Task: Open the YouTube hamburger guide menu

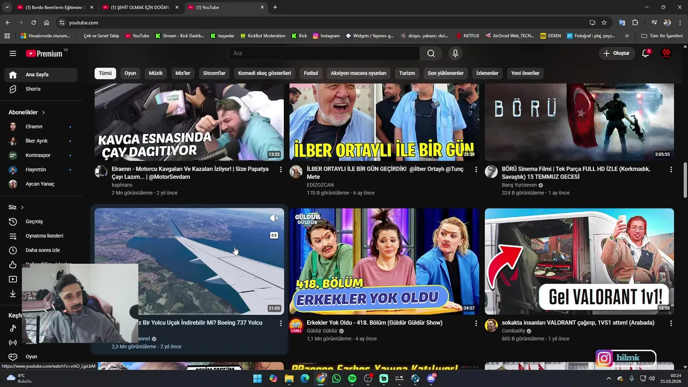Action: click(x=13, y=53)
